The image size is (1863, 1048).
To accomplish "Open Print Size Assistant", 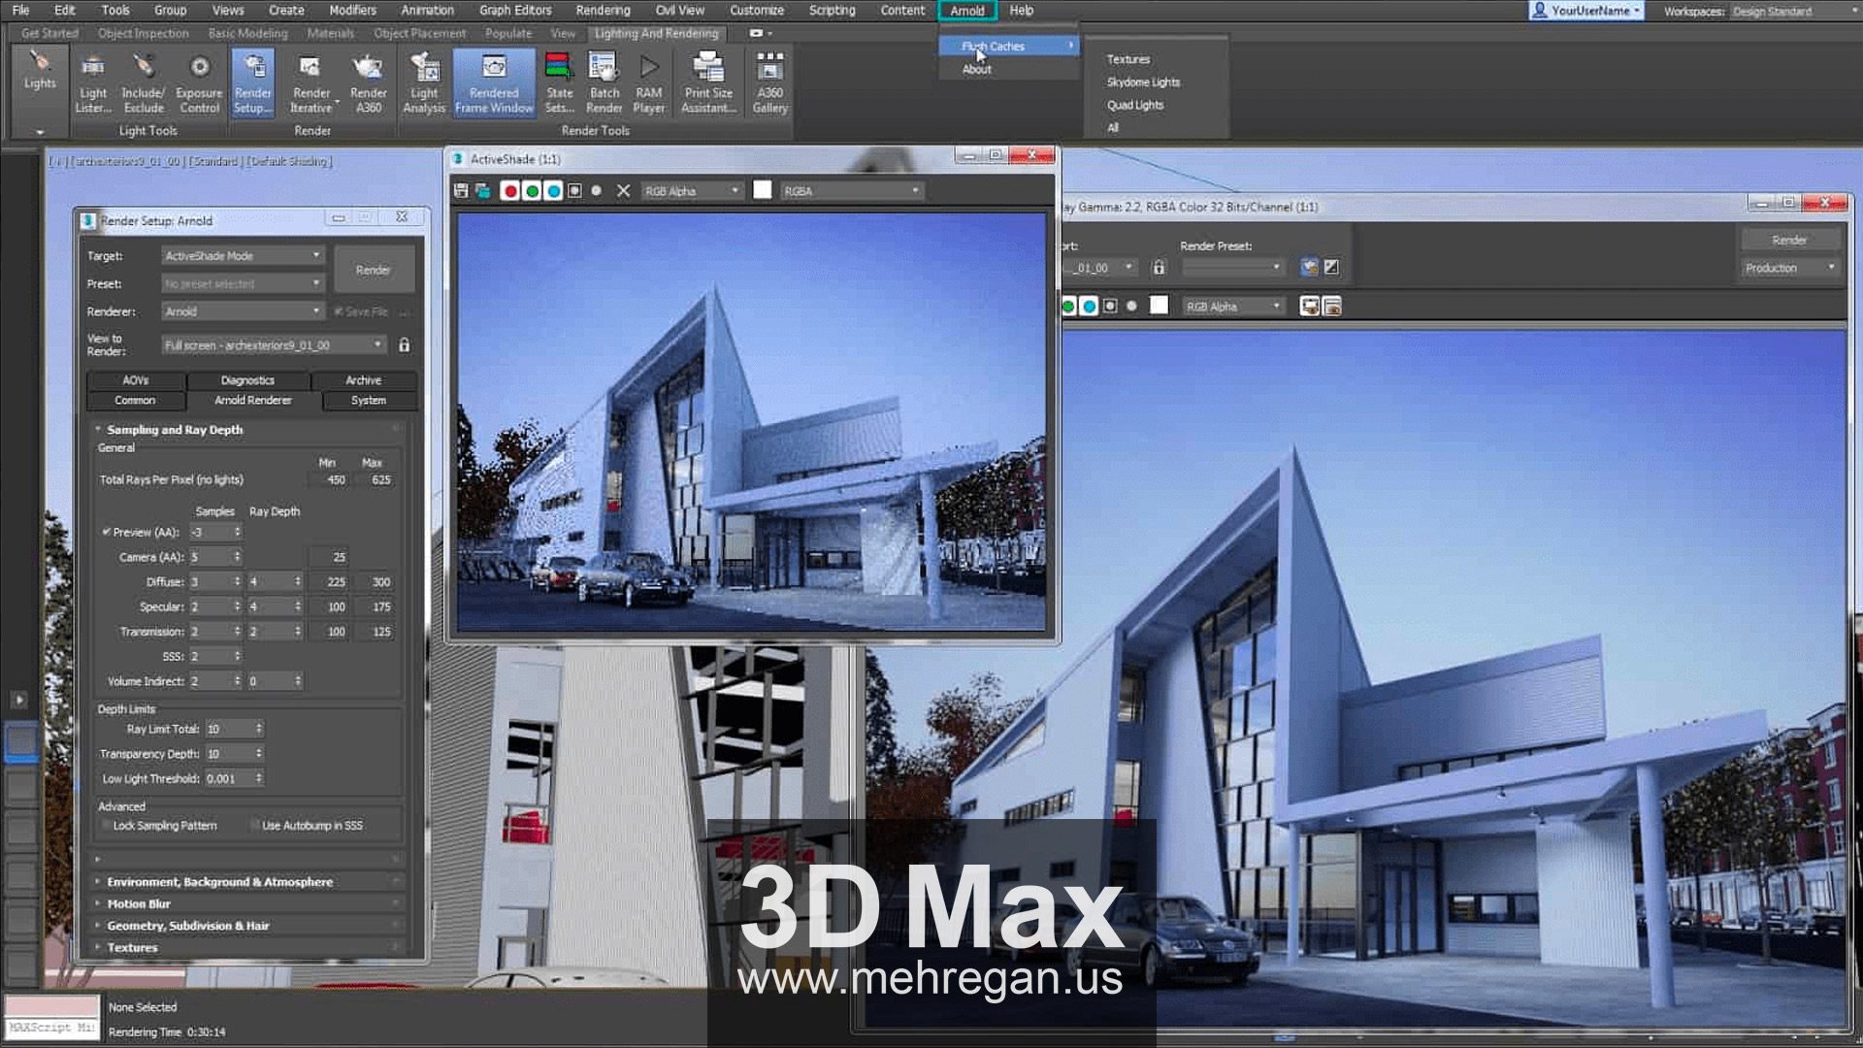I will (x=708, y=83).
